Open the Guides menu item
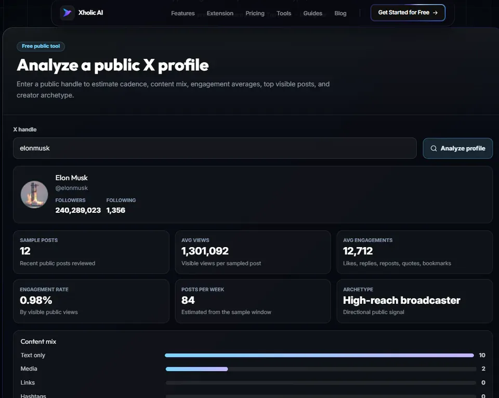 click(313, 14)
